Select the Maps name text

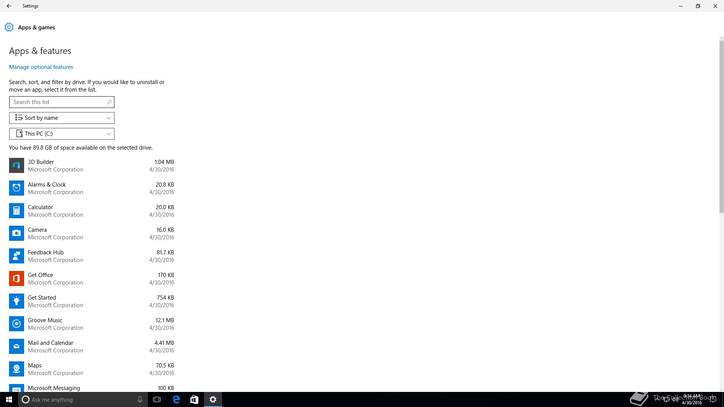coord(35,366)
